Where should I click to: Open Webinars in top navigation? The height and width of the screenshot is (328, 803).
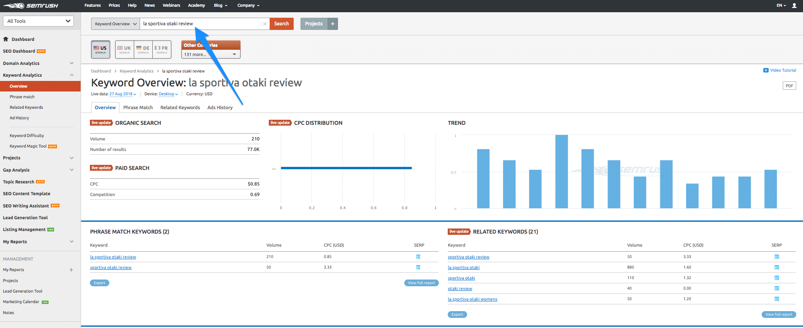click(x=171, y=5)
